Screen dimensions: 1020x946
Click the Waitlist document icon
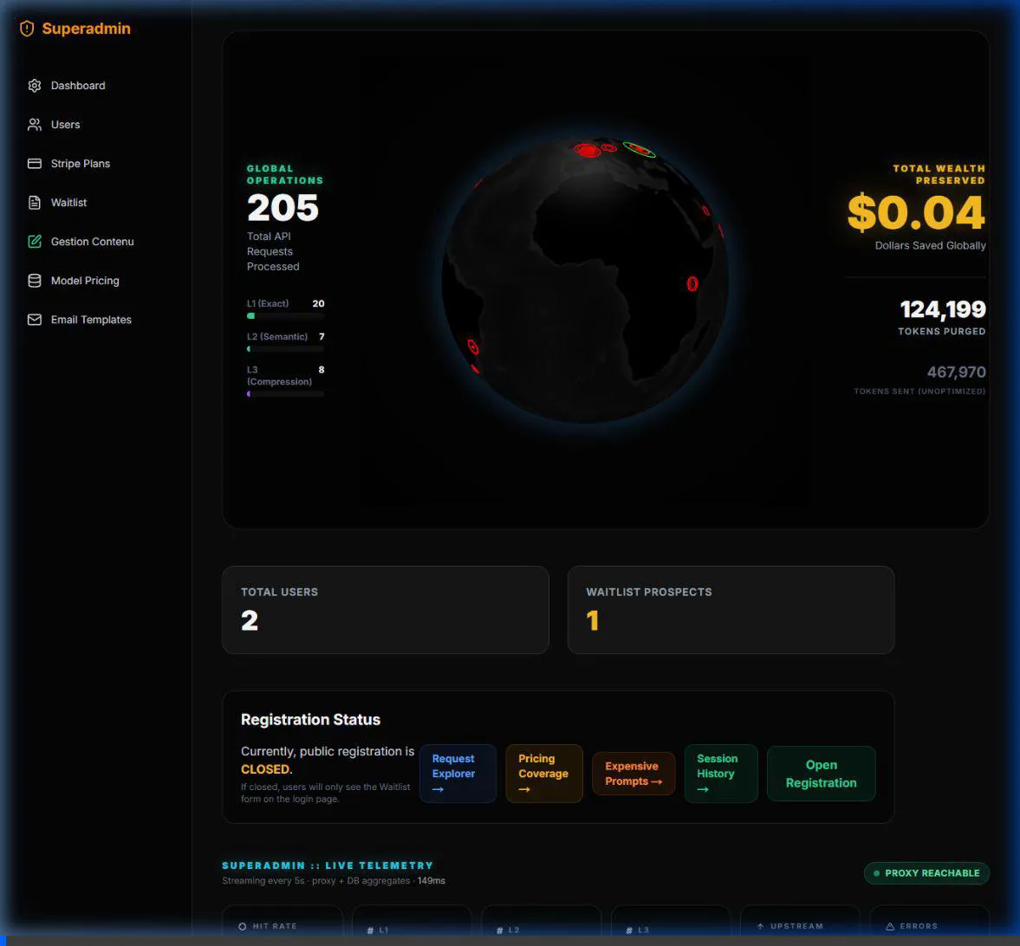pyautogui.click(x=35, y=203)
